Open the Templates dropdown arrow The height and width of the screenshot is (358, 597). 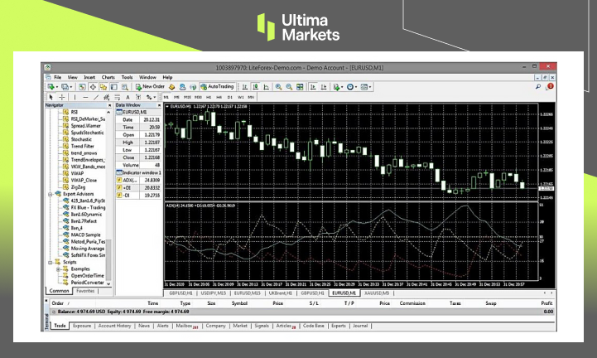pyautogui.click(x=370, y=87)
